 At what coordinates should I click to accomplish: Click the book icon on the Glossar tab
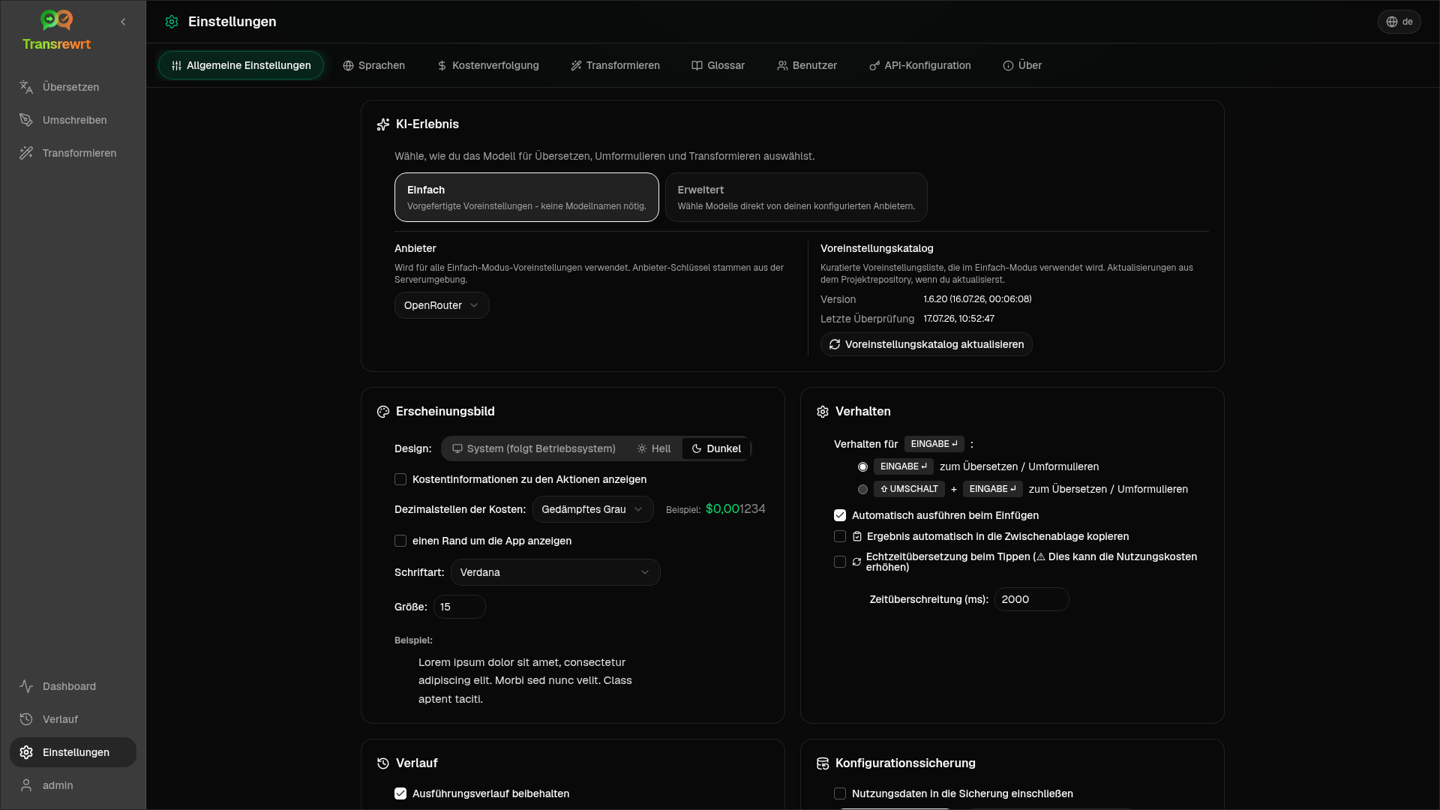tap(697, 66)
